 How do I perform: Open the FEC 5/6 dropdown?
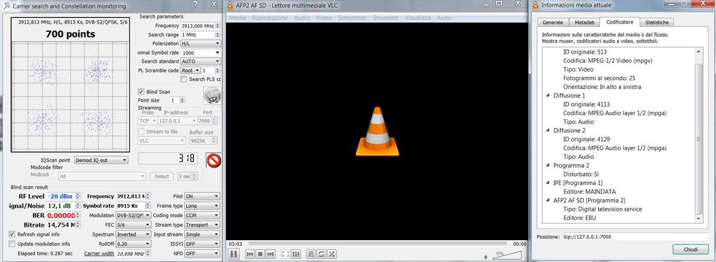133,225
